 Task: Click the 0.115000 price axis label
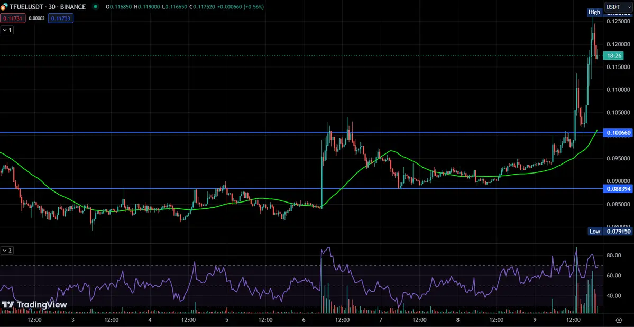coord(618,66)
